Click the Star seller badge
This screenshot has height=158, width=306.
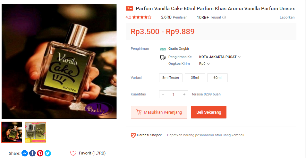pyautogui.click(x=129, y=8)
